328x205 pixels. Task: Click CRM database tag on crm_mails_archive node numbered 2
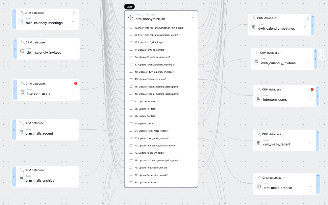point(32,170)
